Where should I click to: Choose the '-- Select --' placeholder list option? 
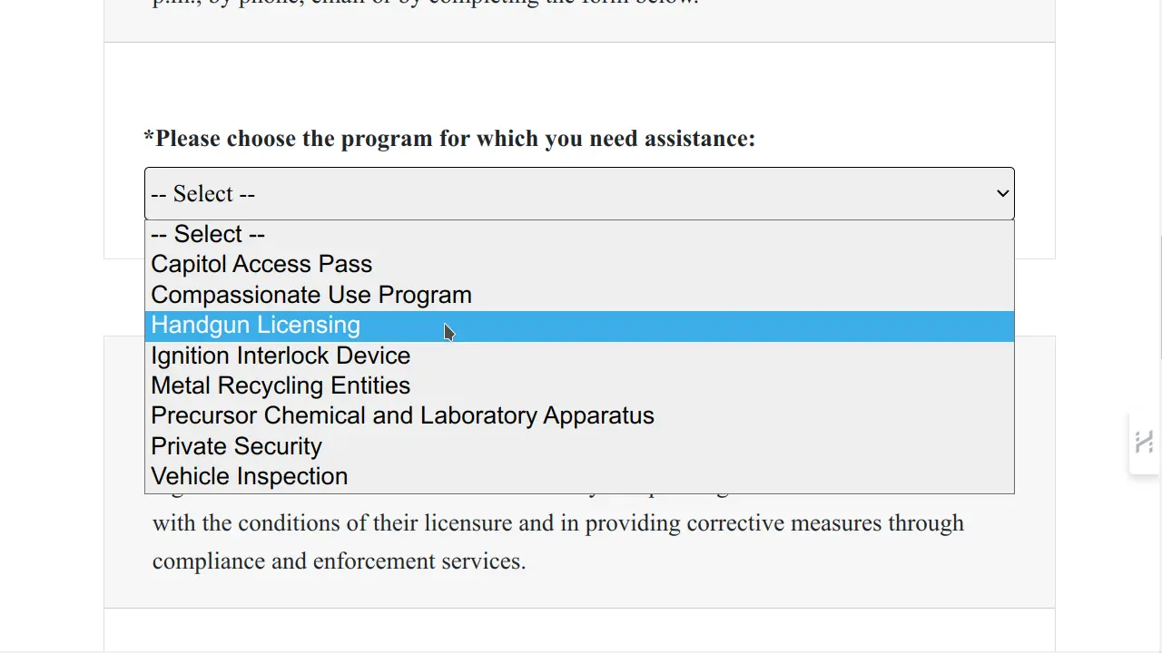[x=208, y=234]
